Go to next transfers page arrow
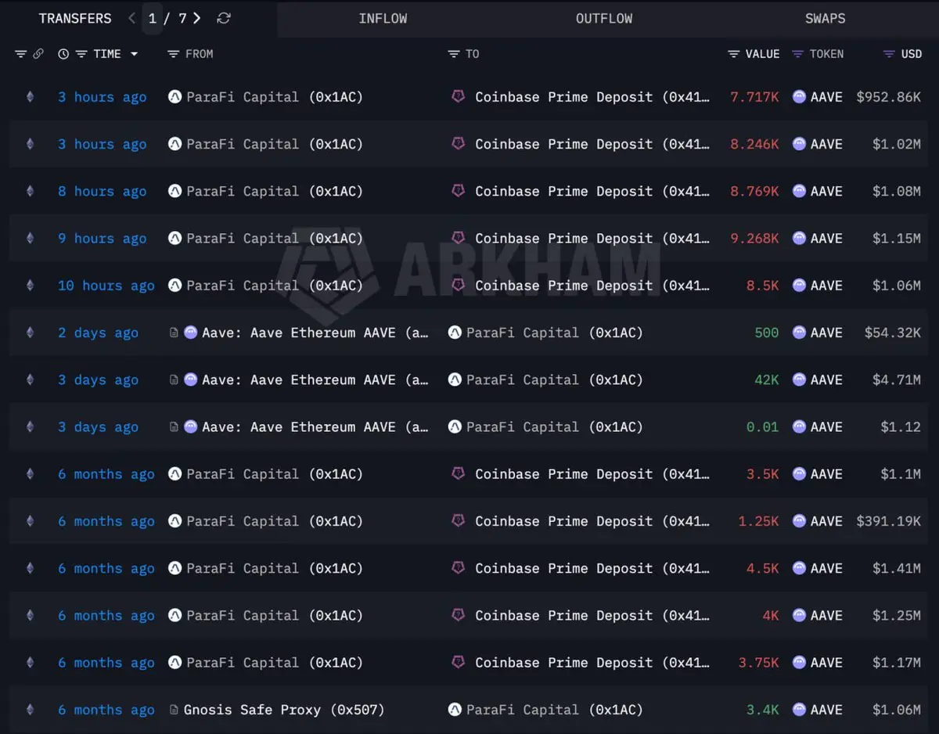This screenshot has height=734, width=939. [x=197, y=18]
